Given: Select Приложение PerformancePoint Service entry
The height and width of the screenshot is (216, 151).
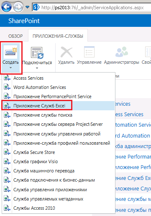Looking at the screenshot, I should pyautogui.click(x=52, y=96).
